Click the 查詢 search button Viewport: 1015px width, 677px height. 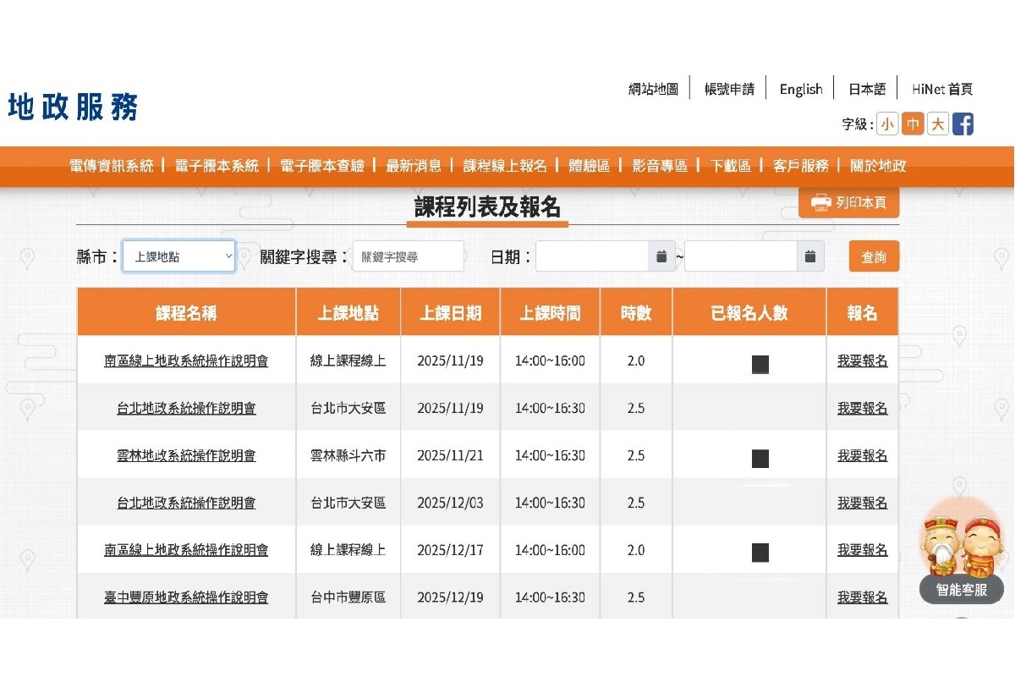coord(874,256)
